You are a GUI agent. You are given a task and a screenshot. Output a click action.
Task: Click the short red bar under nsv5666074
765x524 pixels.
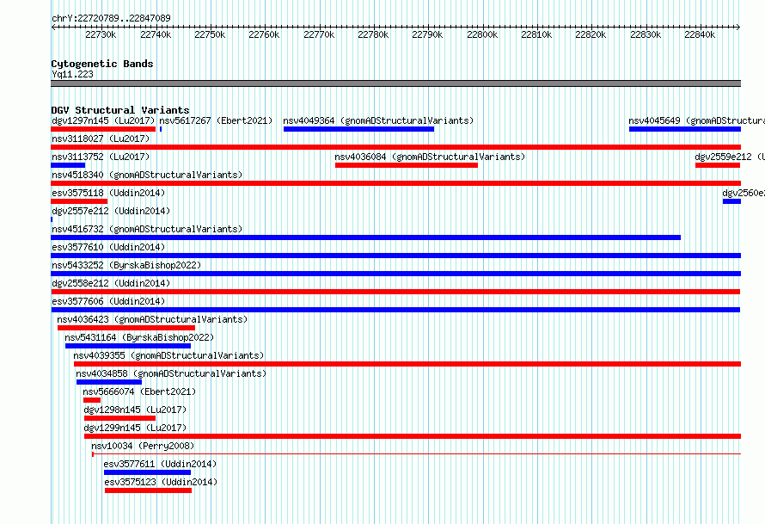point(92,400)
